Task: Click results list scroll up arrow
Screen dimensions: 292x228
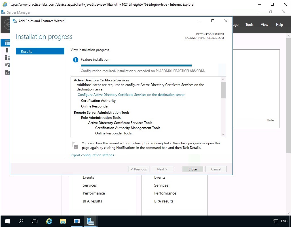Action: pos(223,79)
